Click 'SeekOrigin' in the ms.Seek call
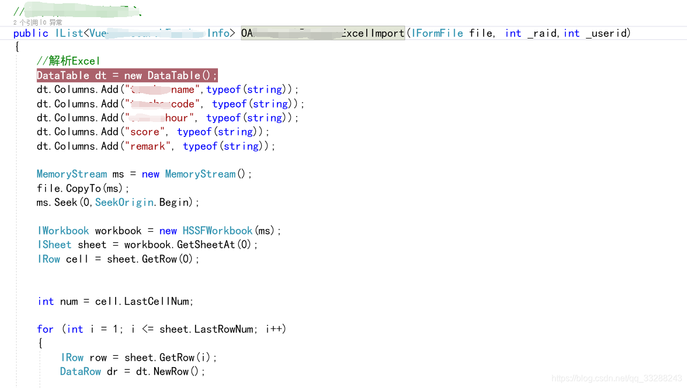This screenshot has height=388, width=687. click(125, 202)
